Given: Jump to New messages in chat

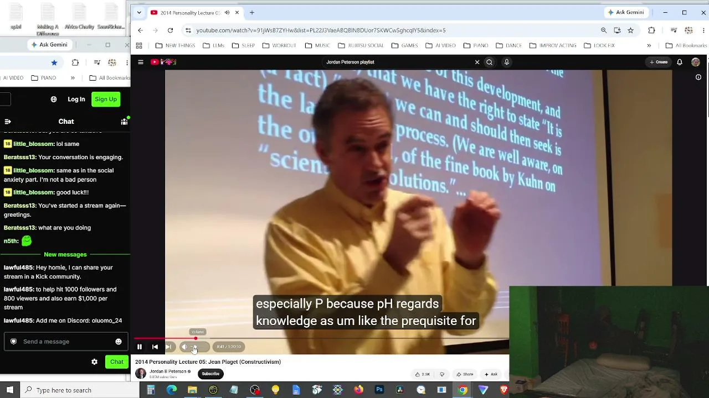Looking at the screenshot, I should pyautogui.click(x=65, y=254).
